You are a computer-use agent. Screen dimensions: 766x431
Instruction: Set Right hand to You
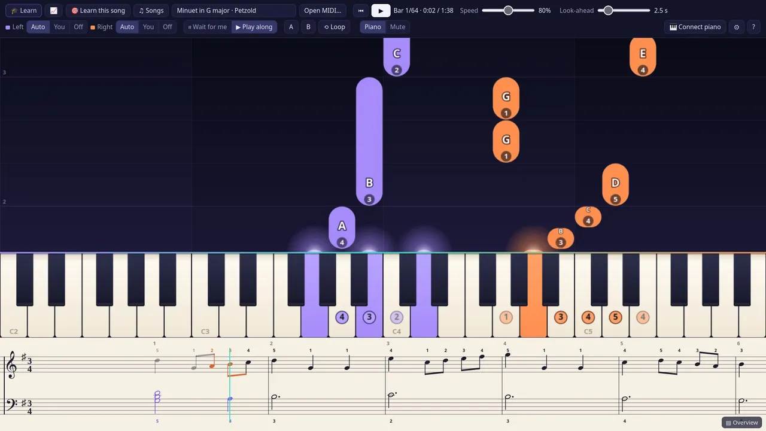coord(148,27)
